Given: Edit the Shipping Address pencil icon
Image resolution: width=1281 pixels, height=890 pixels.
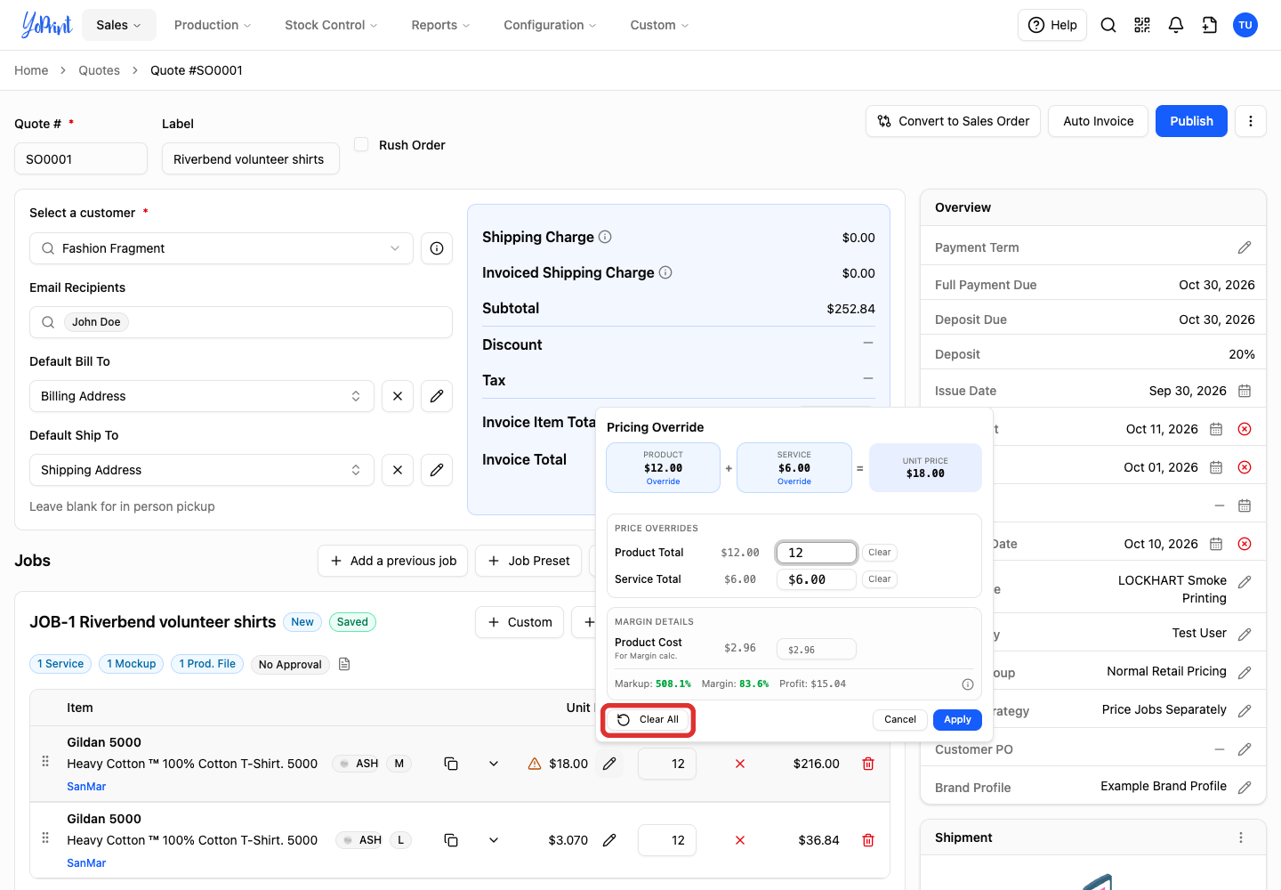Looking at the screenshot, I should tap(437, 470).
